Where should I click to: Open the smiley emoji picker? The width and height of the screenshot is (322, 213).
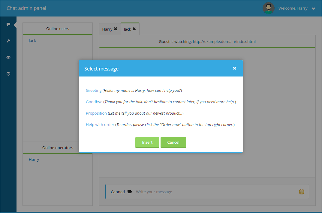(302, 192)
